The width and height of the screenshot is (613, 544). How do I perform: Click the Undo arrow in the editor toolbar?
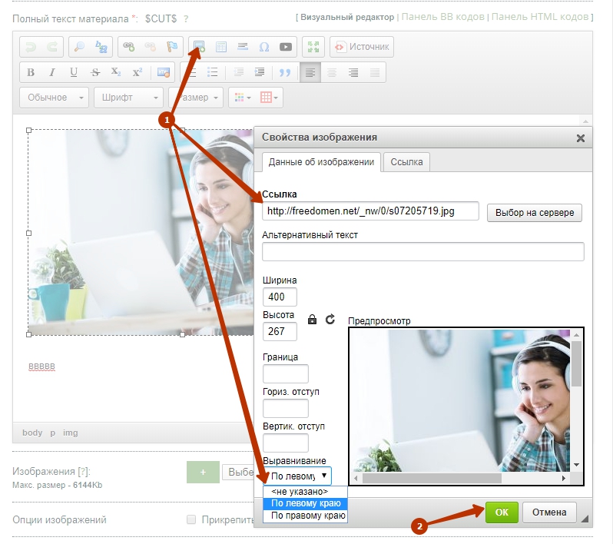click(x=31, y=47)
